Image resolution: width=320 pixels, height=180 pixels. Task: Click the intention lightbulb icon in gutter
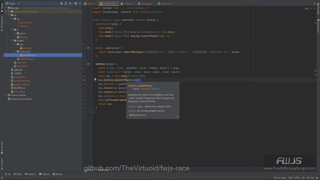[x=95, y=79]
